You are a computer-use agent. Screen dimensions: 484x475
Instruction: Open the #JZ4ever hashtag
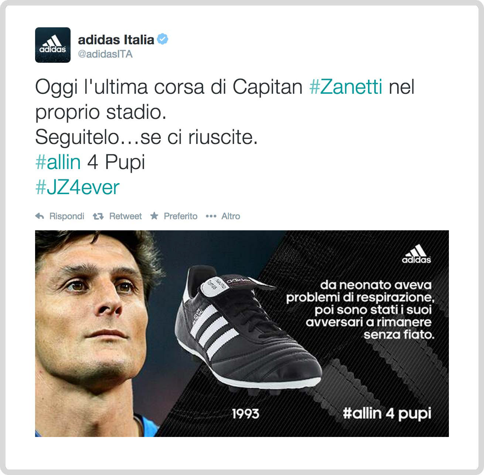pos(77,187)
